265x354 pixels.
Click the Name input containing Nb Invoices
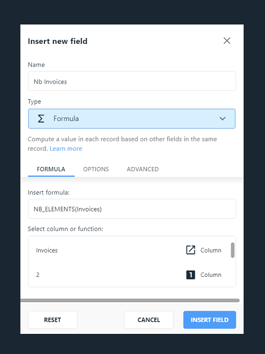coord(132,81)
